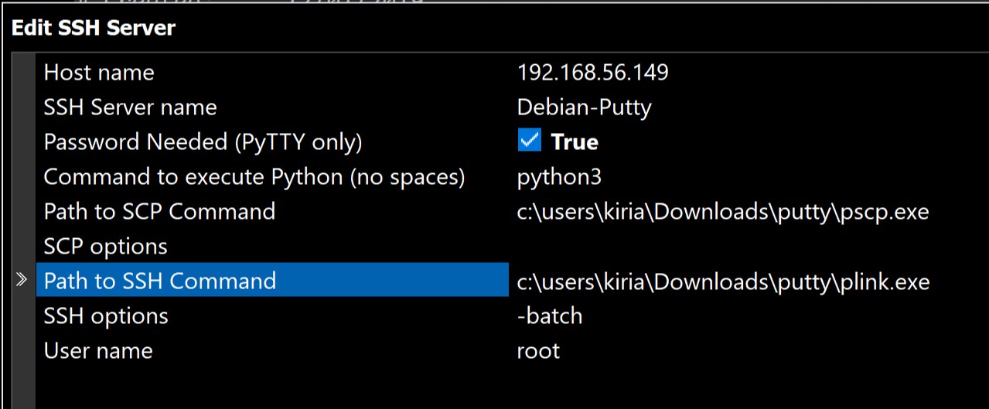The height and width of the screenshot is (409, 989).
Task: Edit the python3 command value
Action: (559, 177)
